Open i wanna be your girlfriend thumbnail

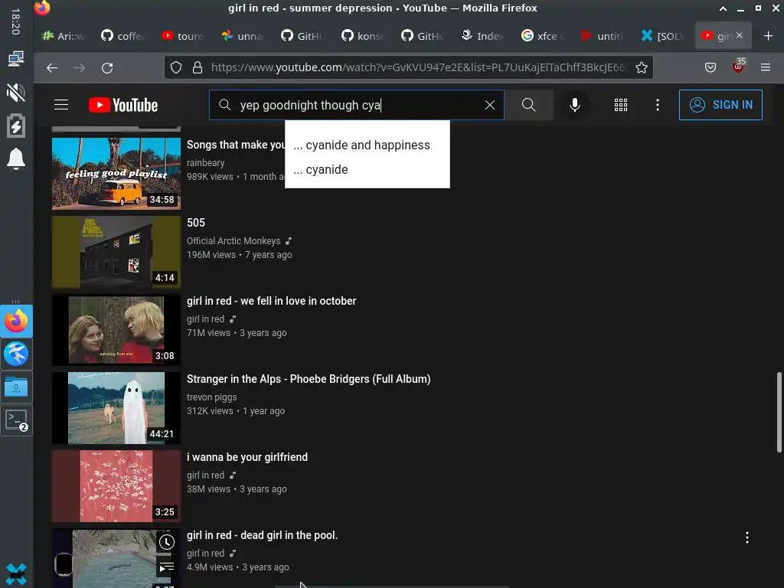click(116, 486)
